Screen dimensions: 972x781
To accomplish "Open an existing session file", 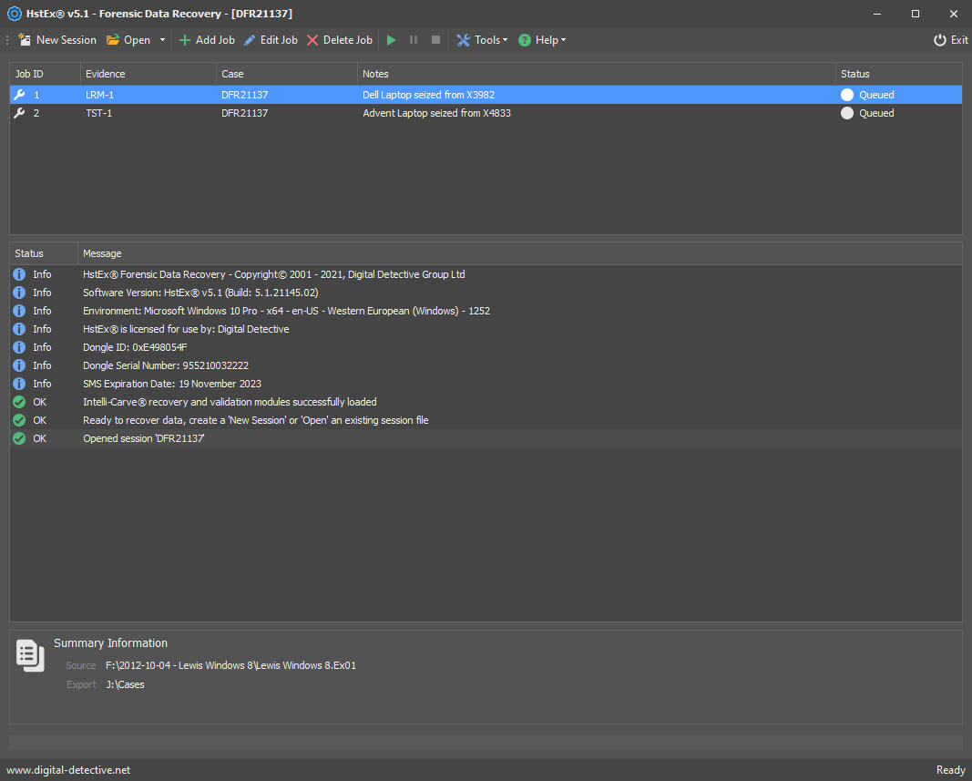I will (x=128, y=40).
